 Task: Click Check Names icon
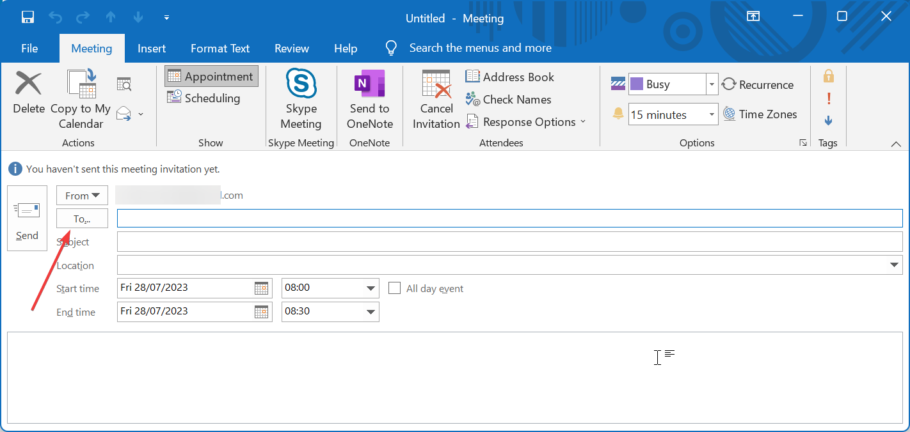click(x=472, y=100)
